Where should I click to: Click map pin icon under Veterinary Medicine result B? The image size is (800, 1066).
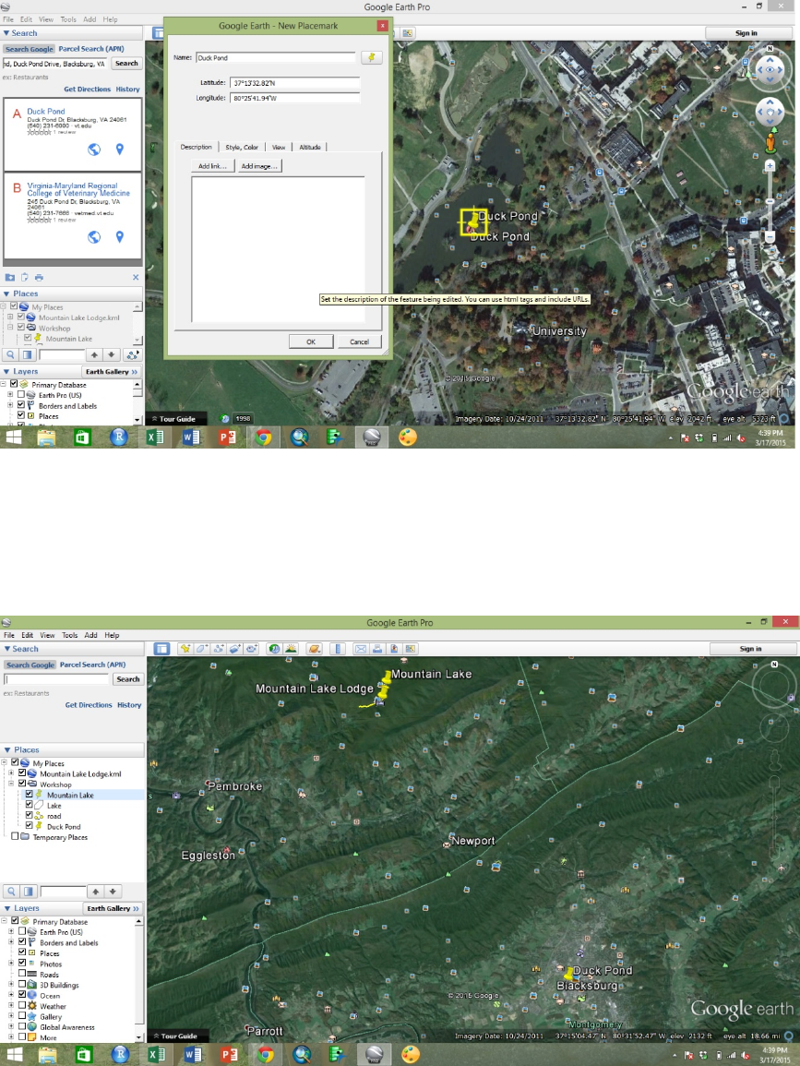coord(120,236)
